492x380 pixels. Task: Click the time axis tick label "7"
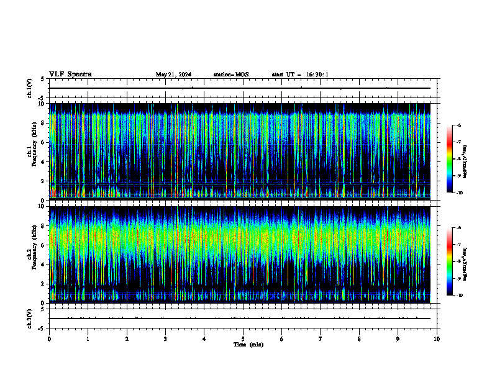[x=321, y=339]
